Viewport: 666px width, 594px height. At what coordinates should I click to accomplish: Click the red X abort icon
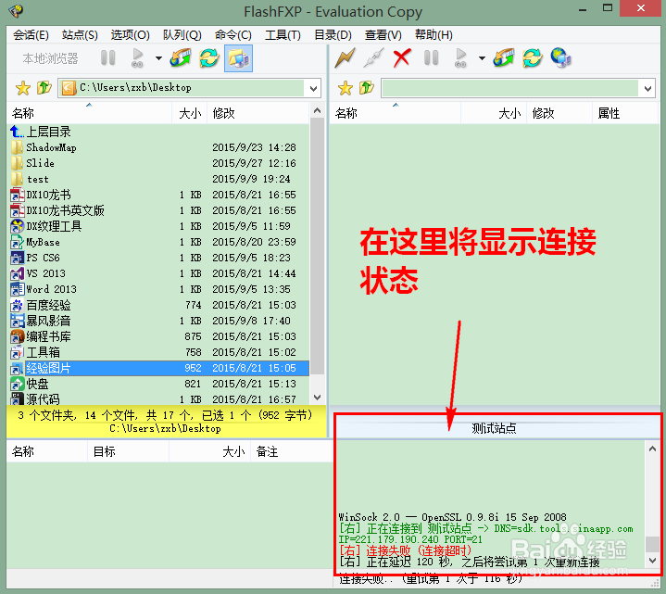click(x=402, y=57)
